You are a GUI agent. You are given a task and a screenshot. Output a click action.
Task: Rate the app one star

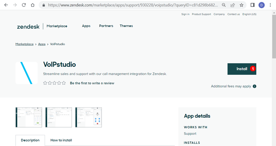tap(45, 83)
